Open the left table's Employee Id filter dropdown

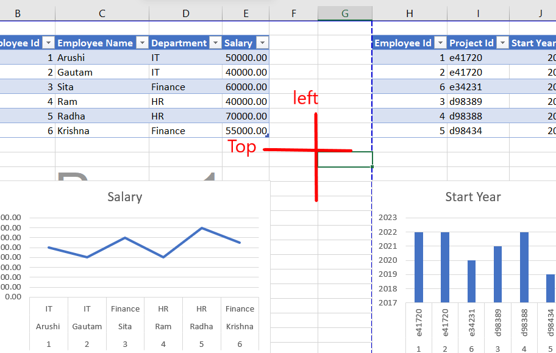pyautogui.click(x=48, y=43)
